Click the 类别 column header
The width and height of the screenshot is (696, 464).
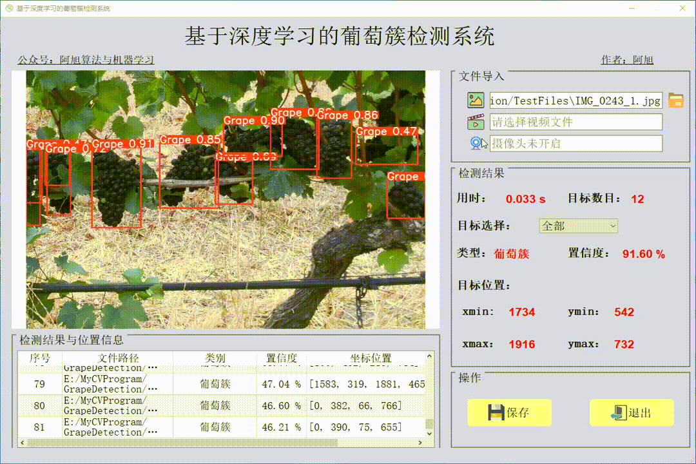click(215, 358)
